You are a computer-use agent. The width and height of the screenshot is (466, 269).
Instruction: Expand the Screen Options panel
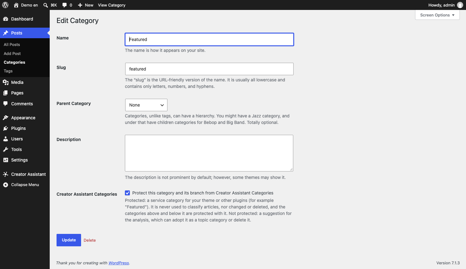click(437, 15)
